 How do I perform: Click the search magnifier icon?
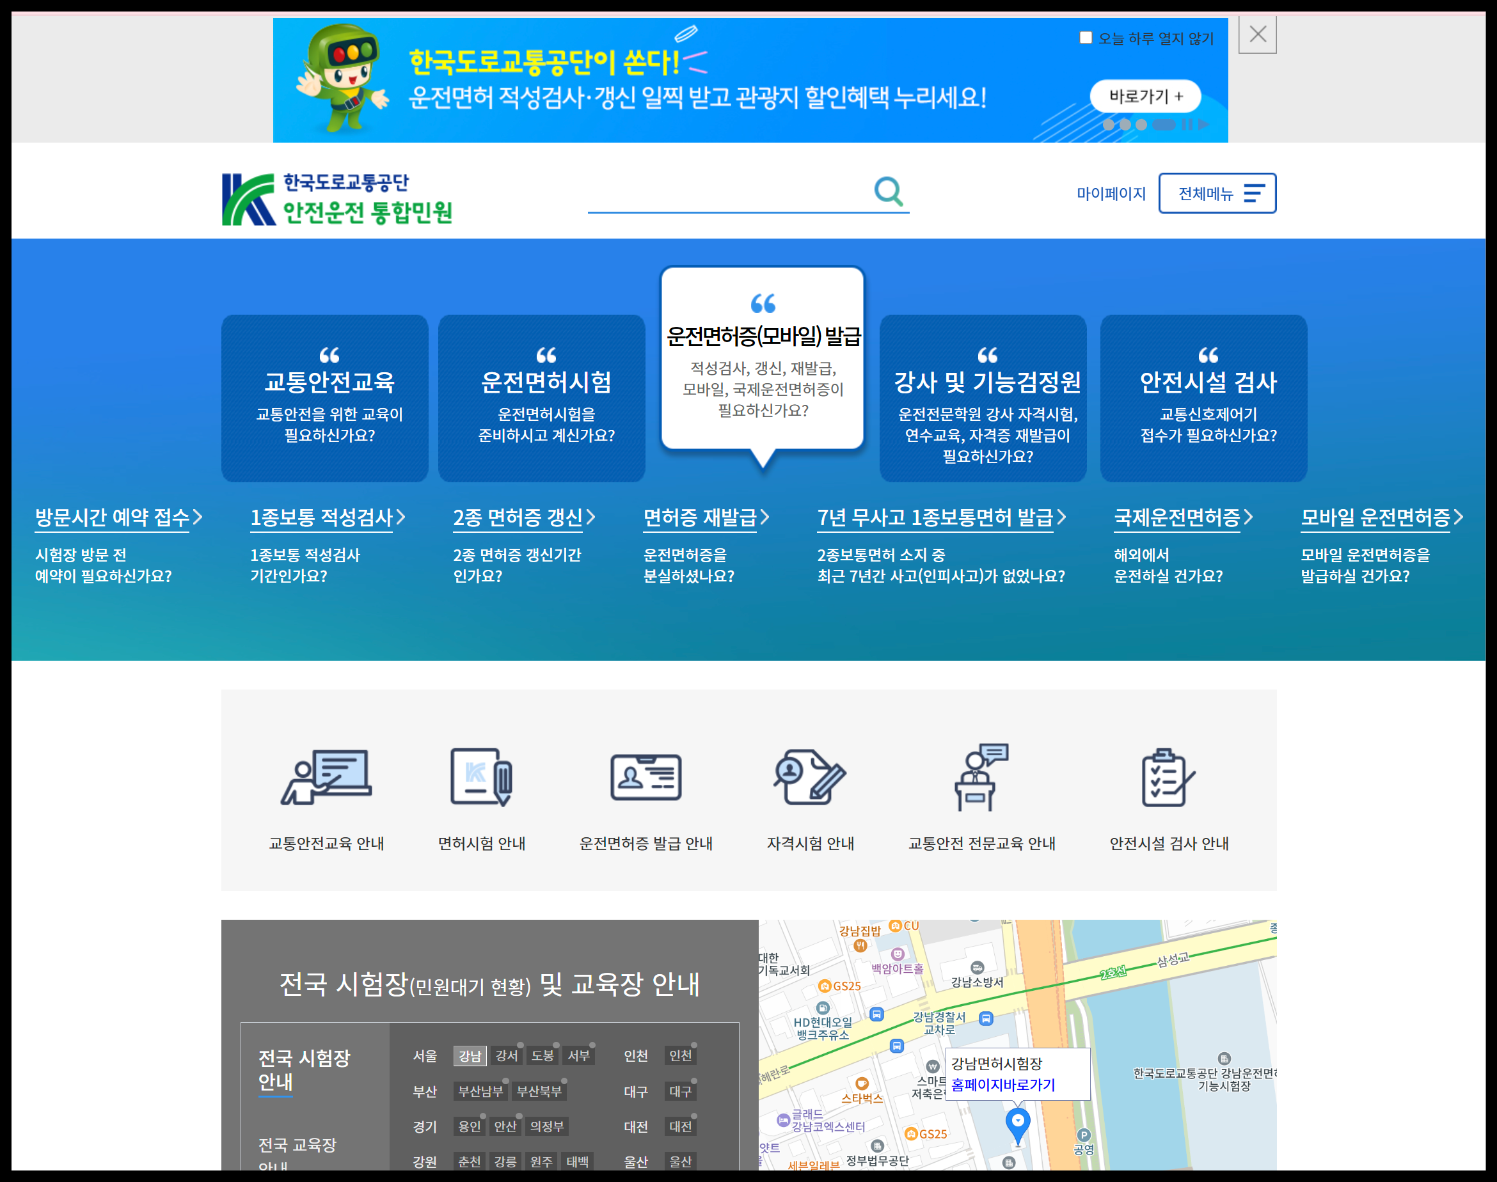point(888,191)
